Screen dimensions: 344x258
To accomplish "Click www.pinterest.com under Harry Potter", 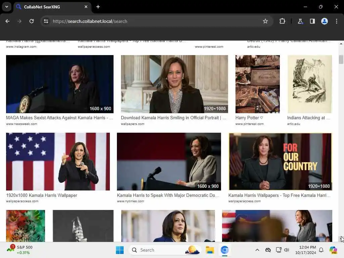I will [x=250, y=124].
